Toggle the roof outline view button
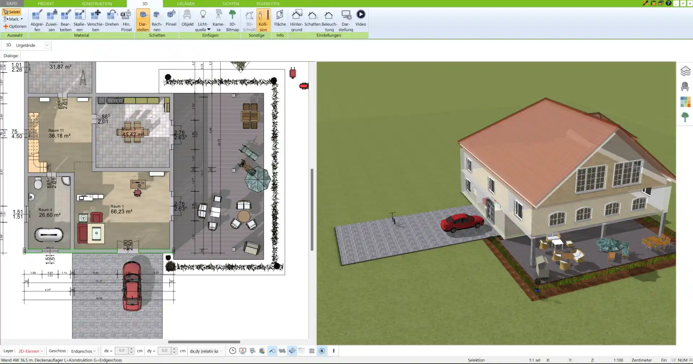 (x=272, y=351)
